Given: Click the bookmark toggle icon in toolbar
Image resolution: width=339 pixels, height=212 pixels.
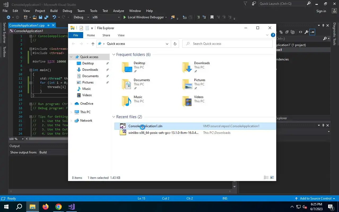Looking at the screenshot, I should (x=212, y=17).
